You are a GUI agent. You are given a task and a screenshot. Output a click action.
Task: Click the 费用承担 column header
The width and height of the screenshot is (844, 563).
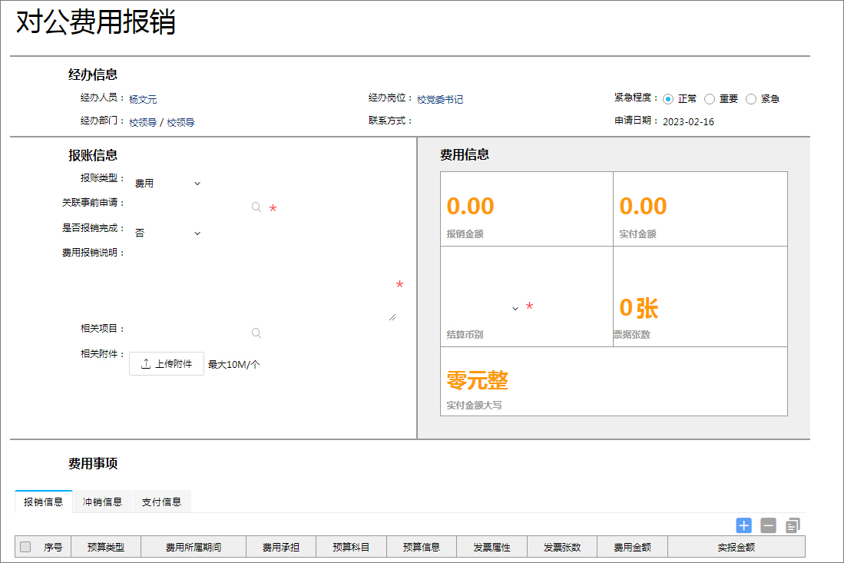coord(281,547)
